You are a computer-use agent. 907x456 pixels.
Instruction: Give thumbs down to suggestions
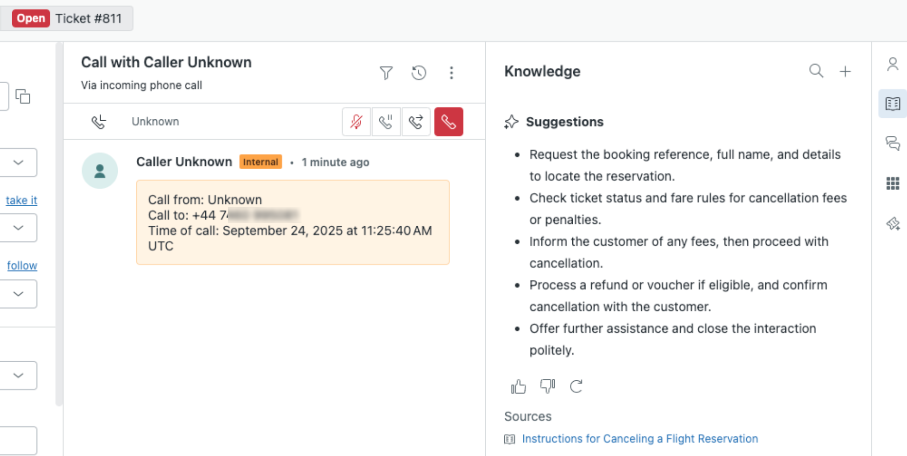coord(547,386)
